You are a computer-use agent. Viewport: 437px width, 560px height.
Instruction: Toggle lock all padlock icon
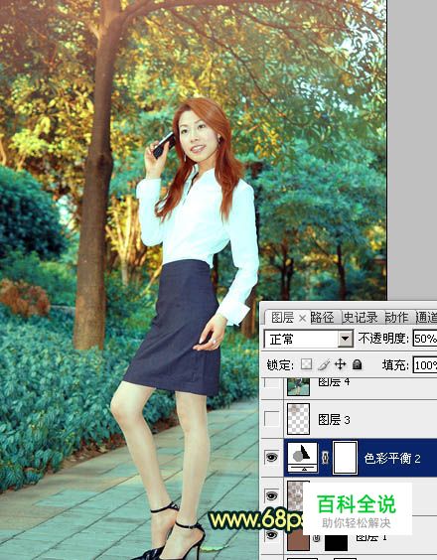tap(357, 364)
